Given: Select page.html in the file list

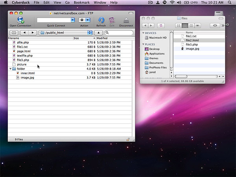Looking at the screenshot, I should tap(70, 51).
